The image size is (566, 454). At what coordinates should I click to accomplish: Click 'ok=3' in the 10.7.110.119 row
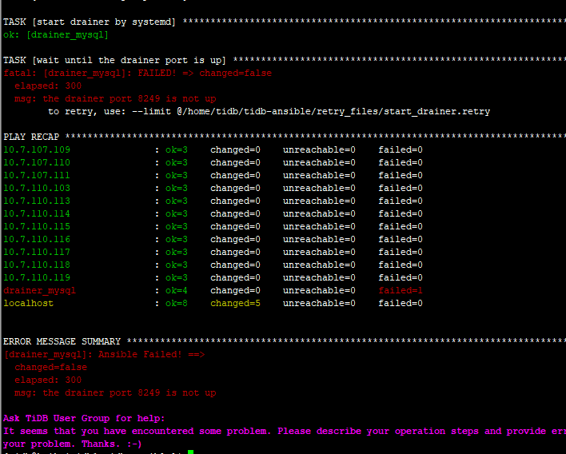177,278
